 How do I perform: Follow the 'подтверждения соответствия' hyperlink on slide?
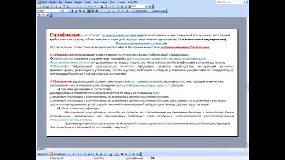[x=122, y=35]
